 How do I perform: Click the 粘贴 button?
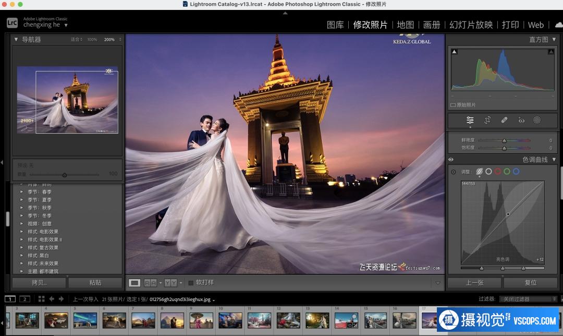pos(95,283)
